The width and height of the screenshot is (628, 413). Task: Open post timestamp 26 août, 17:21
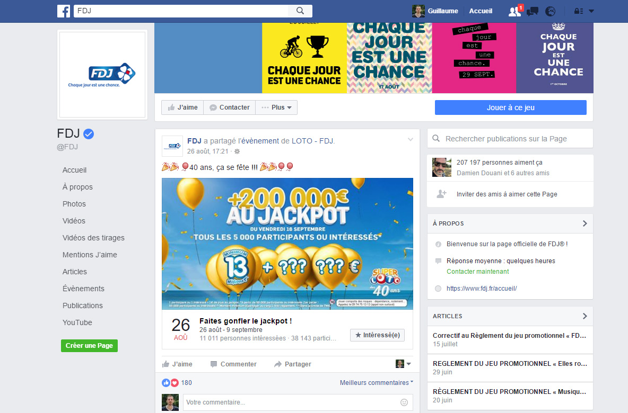tap(207, 151)
